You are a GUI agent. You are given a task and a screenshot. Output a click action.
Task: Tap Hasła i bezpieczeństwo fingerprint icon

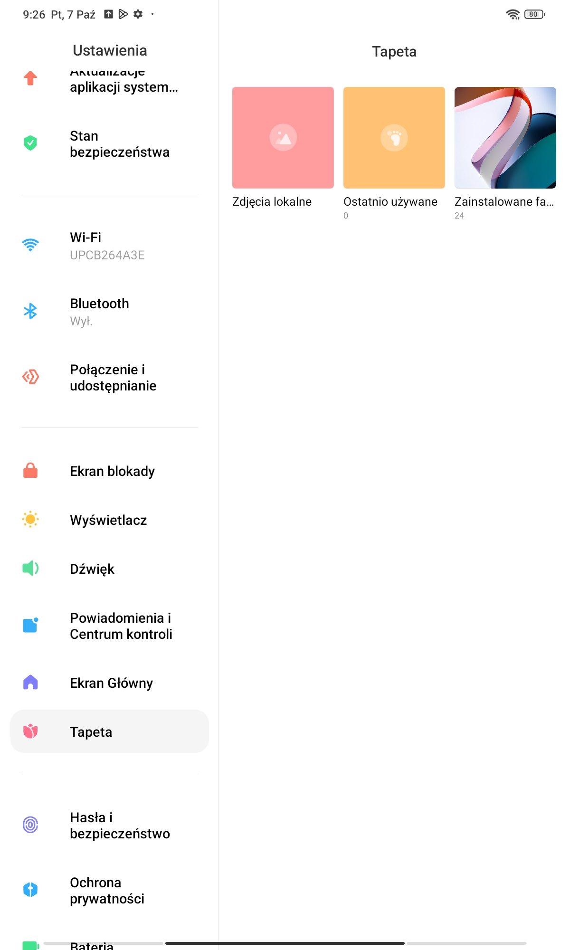30,825
